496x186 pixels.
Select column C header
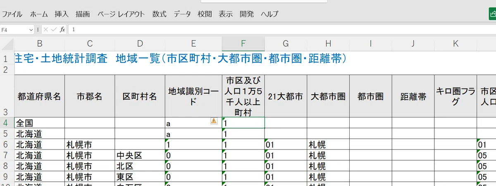point(90,43)
